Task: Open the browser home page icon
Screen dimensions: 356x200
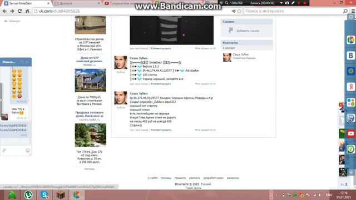Action: 27,11
